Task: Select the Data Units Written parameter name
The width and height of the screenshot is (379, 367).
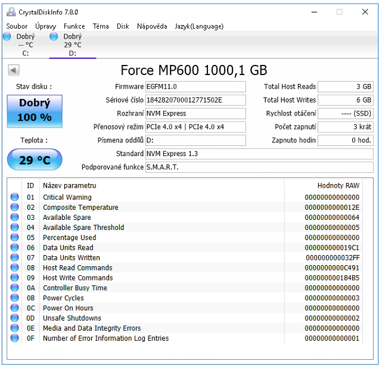Action: click(x=72, y=257)
